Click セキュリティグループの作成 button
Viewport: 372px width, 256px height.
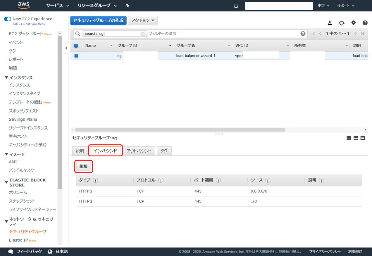pyautogui.click(x=98, y=20)
